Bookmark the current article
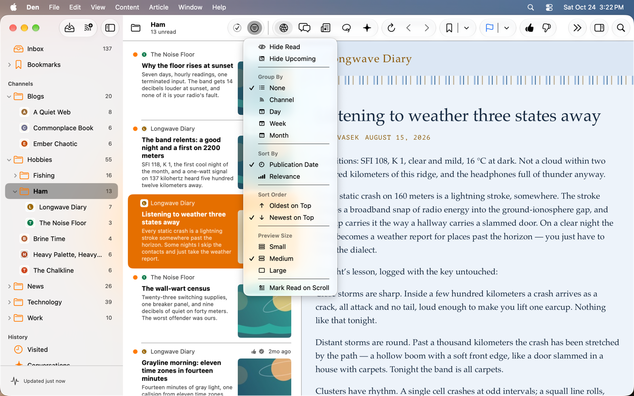The width and height of the screenshot is (634, 396). click(x=449, y=28)
